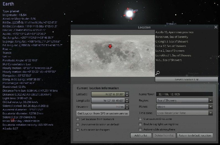Toggle Auto-select landscapes checkbox
Viewport: 220px width, 145px height.
click(78, 130)
